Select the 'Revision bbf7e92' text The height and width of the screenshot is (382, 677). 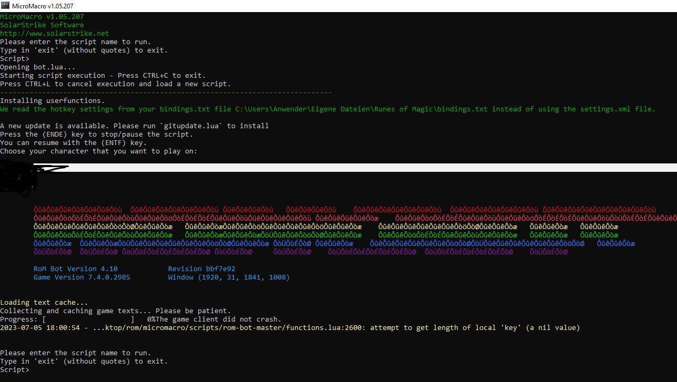(202, 269)
